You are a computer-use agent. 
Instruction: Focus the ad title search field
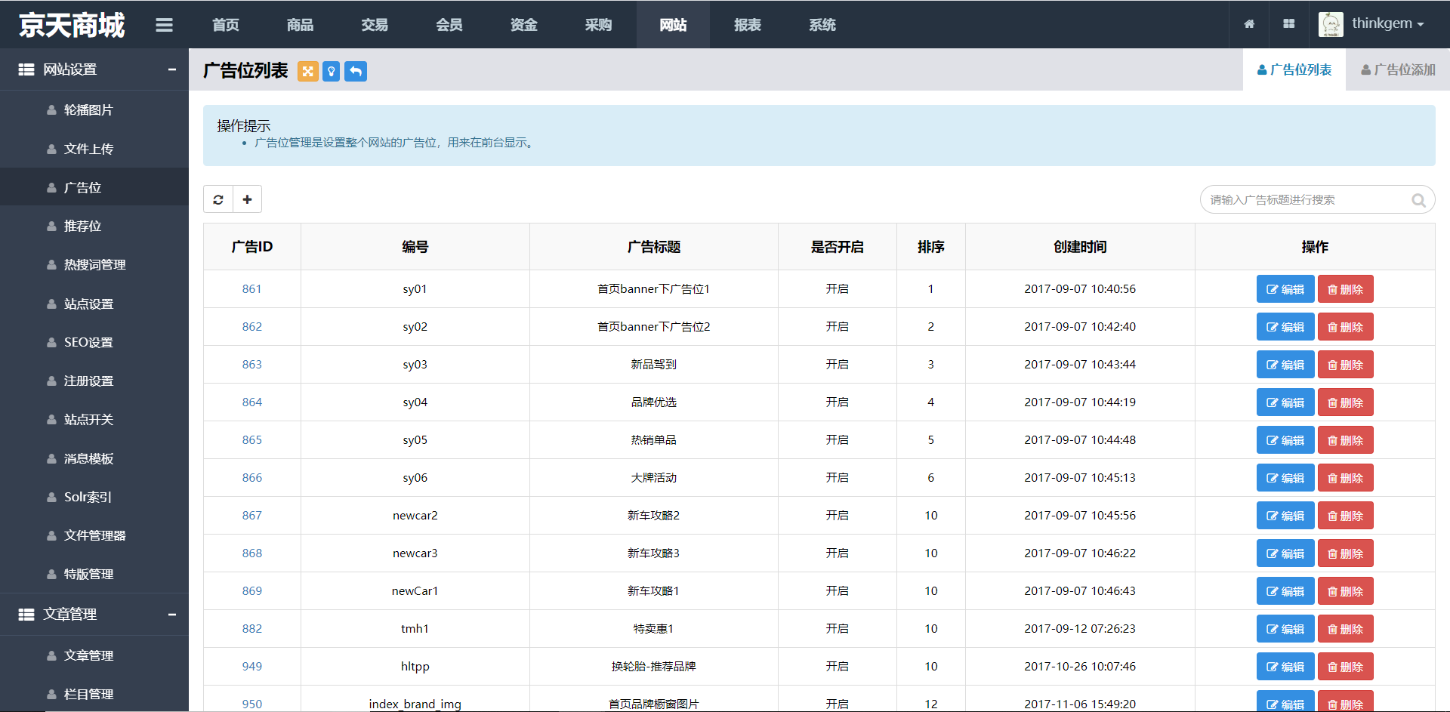point(1317,200)
